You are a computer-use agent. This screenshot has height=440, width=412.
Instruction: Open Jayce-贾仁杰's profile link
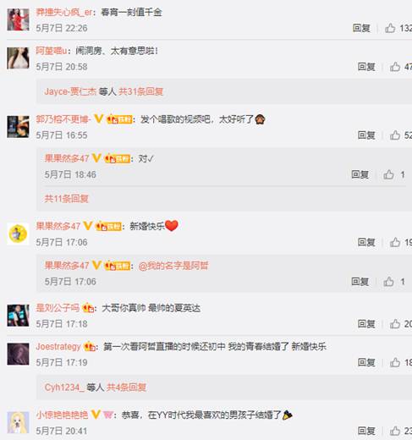point(70,91)
